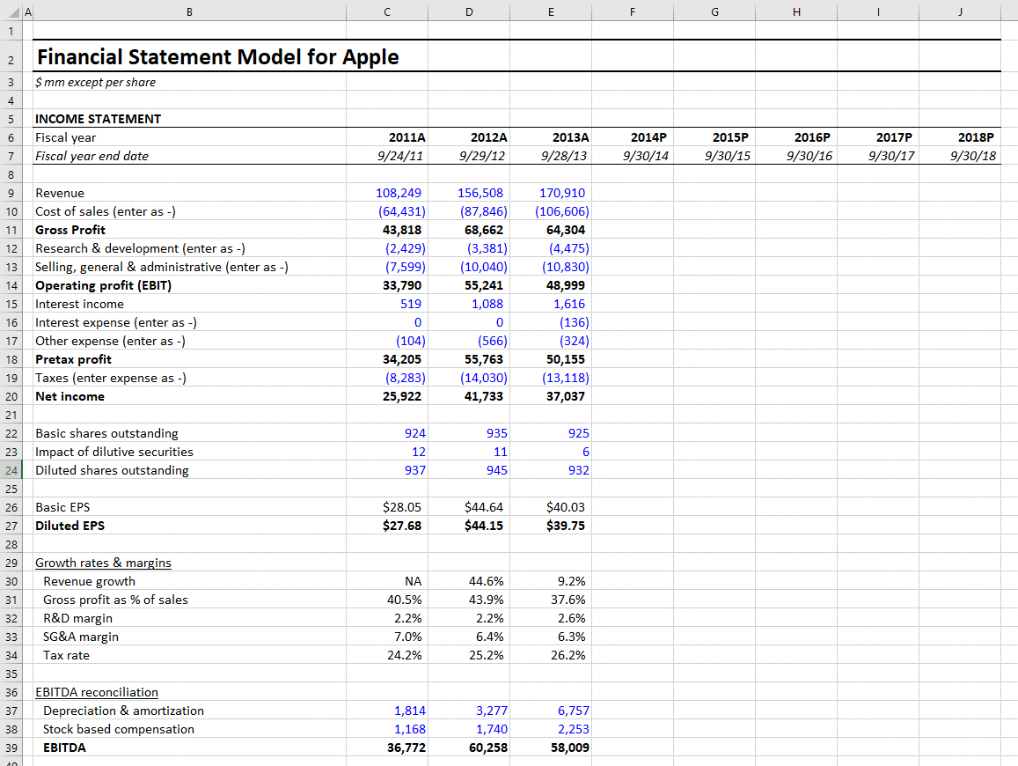Select column C header
Viewport: 1018px width, 766px height.
click(x=386, y=11)
